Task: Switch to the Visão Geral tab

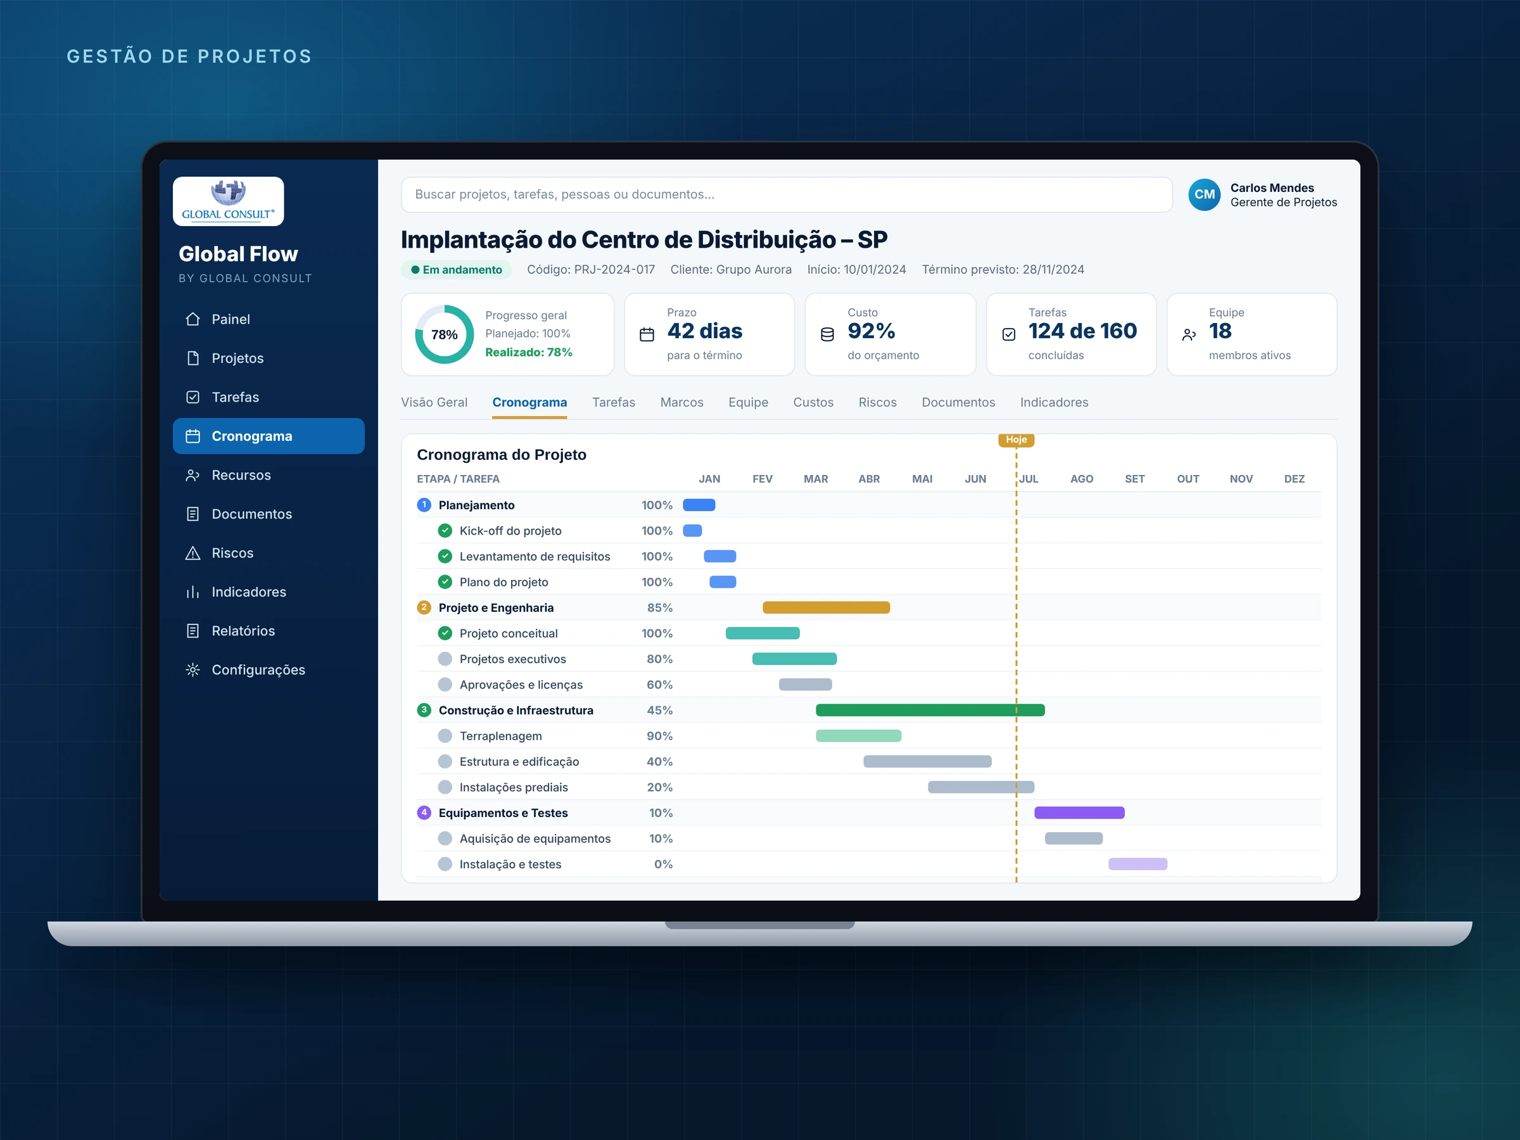Action: pos(434,402)
